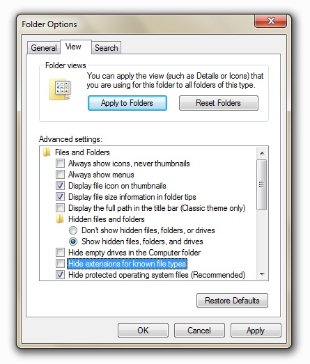This screenshot has width=310, height=364.
Task: Click the Hidden files and folders folder icon
Action: click(x=60, y=219)
